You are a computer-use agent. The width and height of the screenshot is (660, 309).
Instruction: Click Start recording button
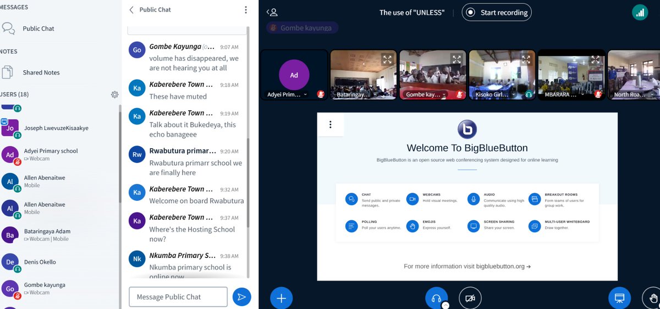click(x=497, y=12)
